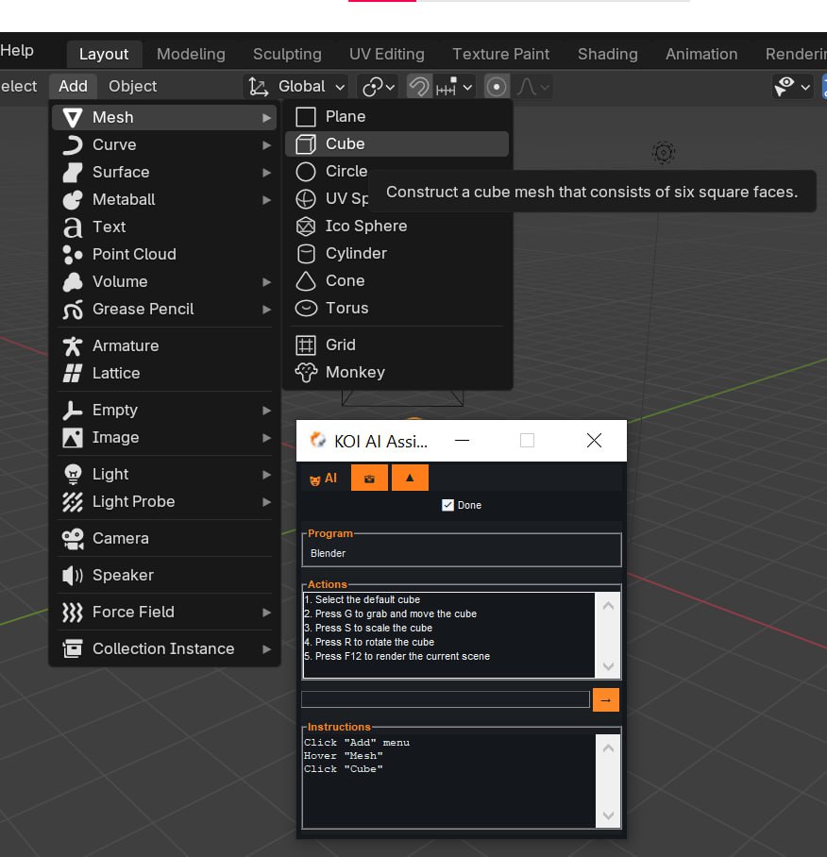This screenshot has height=857, width=827.
Task: Open the Curve submenu
Action: pyautogui.click(x=164, y=144)
